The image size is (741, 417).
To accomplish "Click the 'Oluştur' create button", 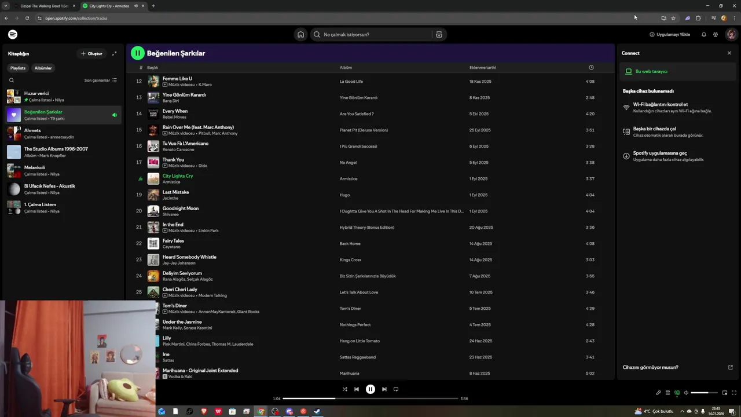I will pos(91,54).
